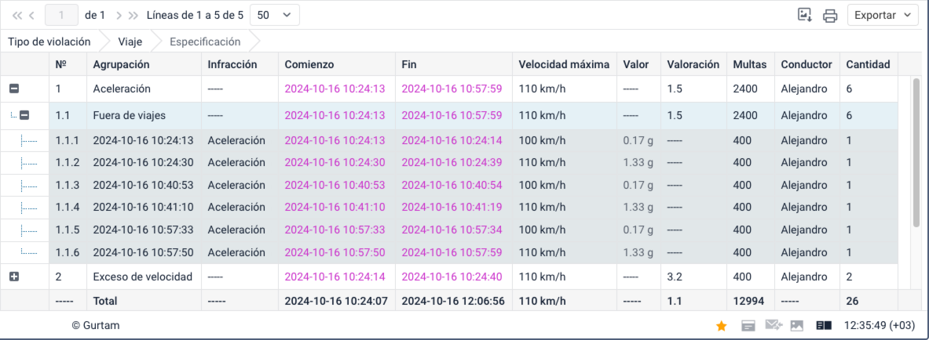Expand row 2 Exceso de velocidad

click(x=13, y=277)
